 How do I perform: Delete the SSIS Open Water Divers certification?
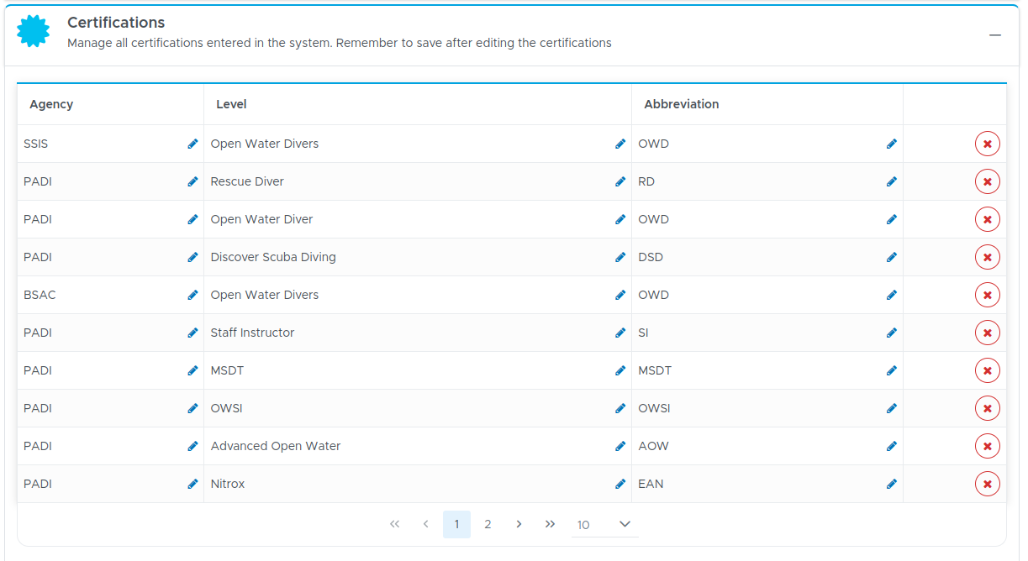[988, 144]
